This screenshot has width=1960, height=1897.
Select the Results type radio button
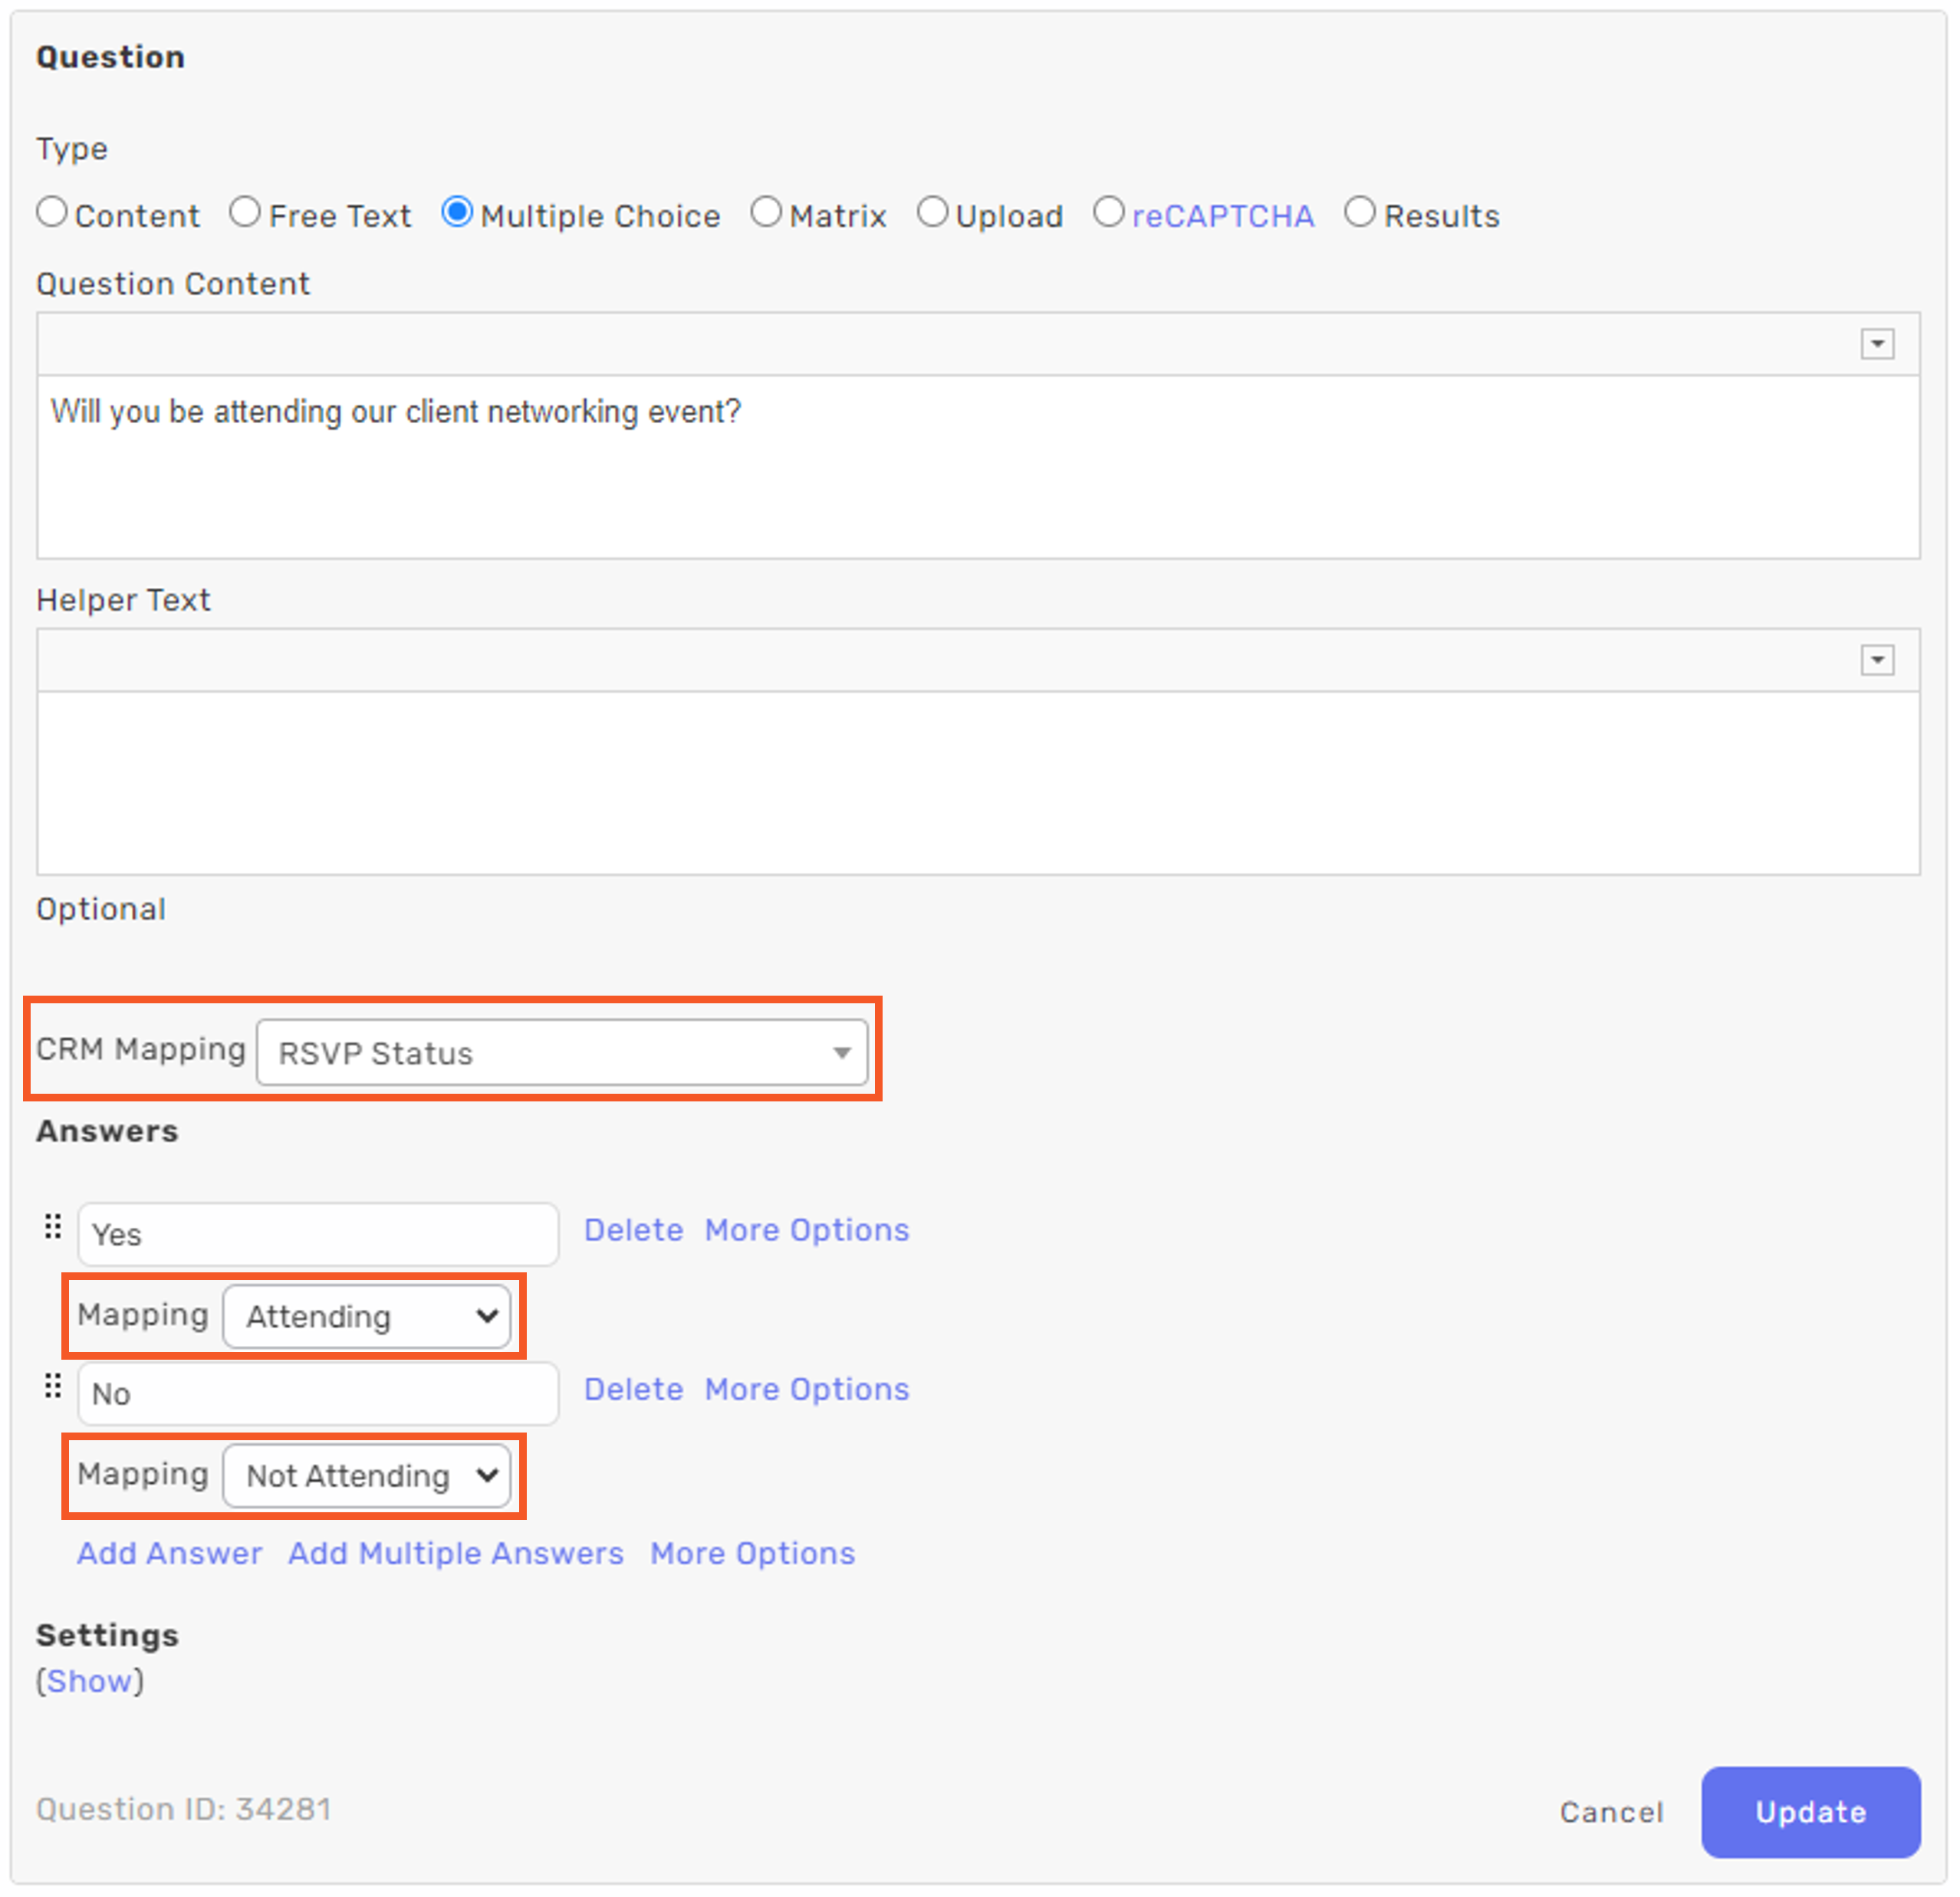(x=1360, y=213)
